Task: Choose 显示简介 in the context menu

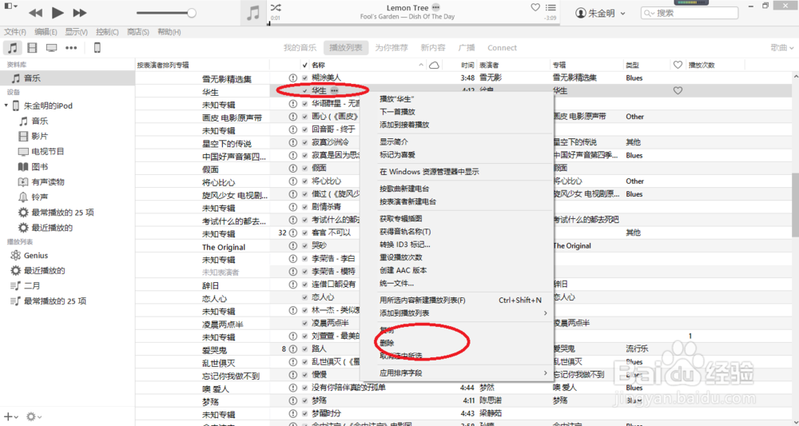Action: pos(394,141)
